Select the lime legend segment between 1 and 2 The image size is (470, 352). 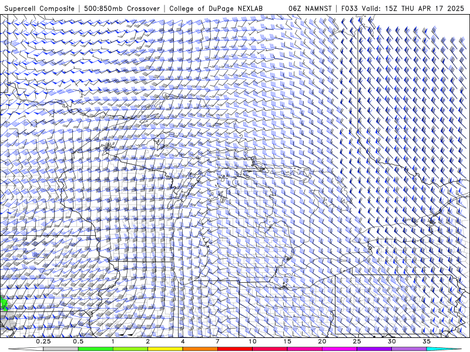pyautogui.click(x=130, y=349)
